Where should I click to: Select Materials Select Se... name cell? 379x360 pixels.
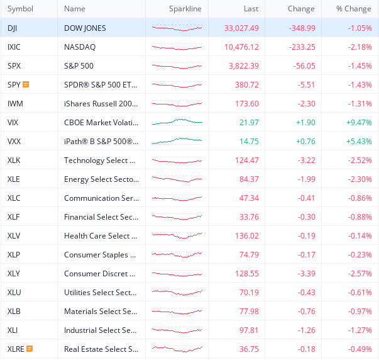click(102, 311)
